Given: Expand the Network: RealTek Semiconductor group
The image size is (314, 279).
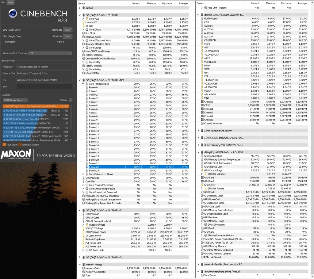Looking at the screenshot, I should pyautogui.click(x=198, y=264).
